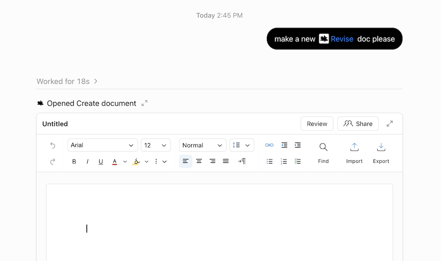Click the Revise link in the message
The image size is (441, 261).
coord(342,39)
